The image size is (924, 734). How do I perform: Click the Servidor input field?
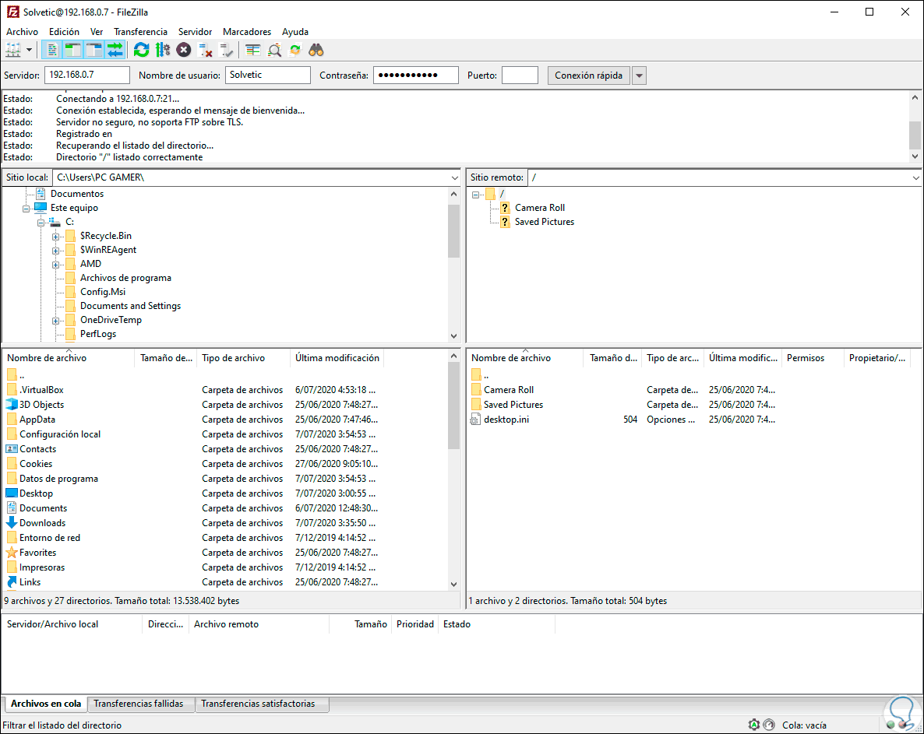coord(87,75)
